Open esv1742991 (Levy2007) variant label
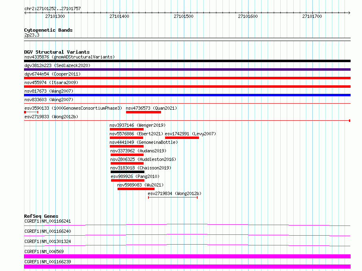The image size is (362, 271). 190,134
